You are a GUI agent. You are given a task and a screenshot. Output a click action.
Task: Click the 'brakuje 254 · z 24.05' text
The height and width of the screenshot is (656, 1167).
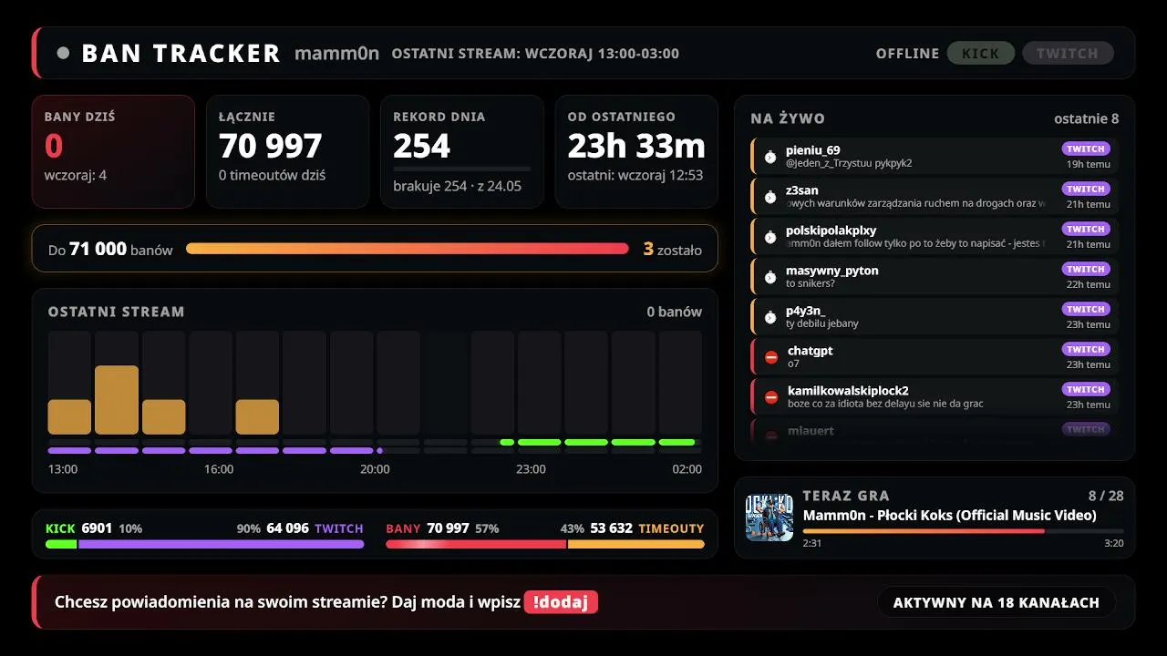(458, 186)
